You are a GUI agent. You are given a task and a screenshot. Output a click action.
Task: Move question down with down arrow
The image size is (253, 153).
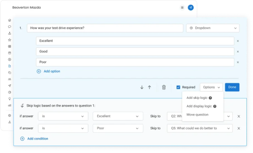coord(142,87)
